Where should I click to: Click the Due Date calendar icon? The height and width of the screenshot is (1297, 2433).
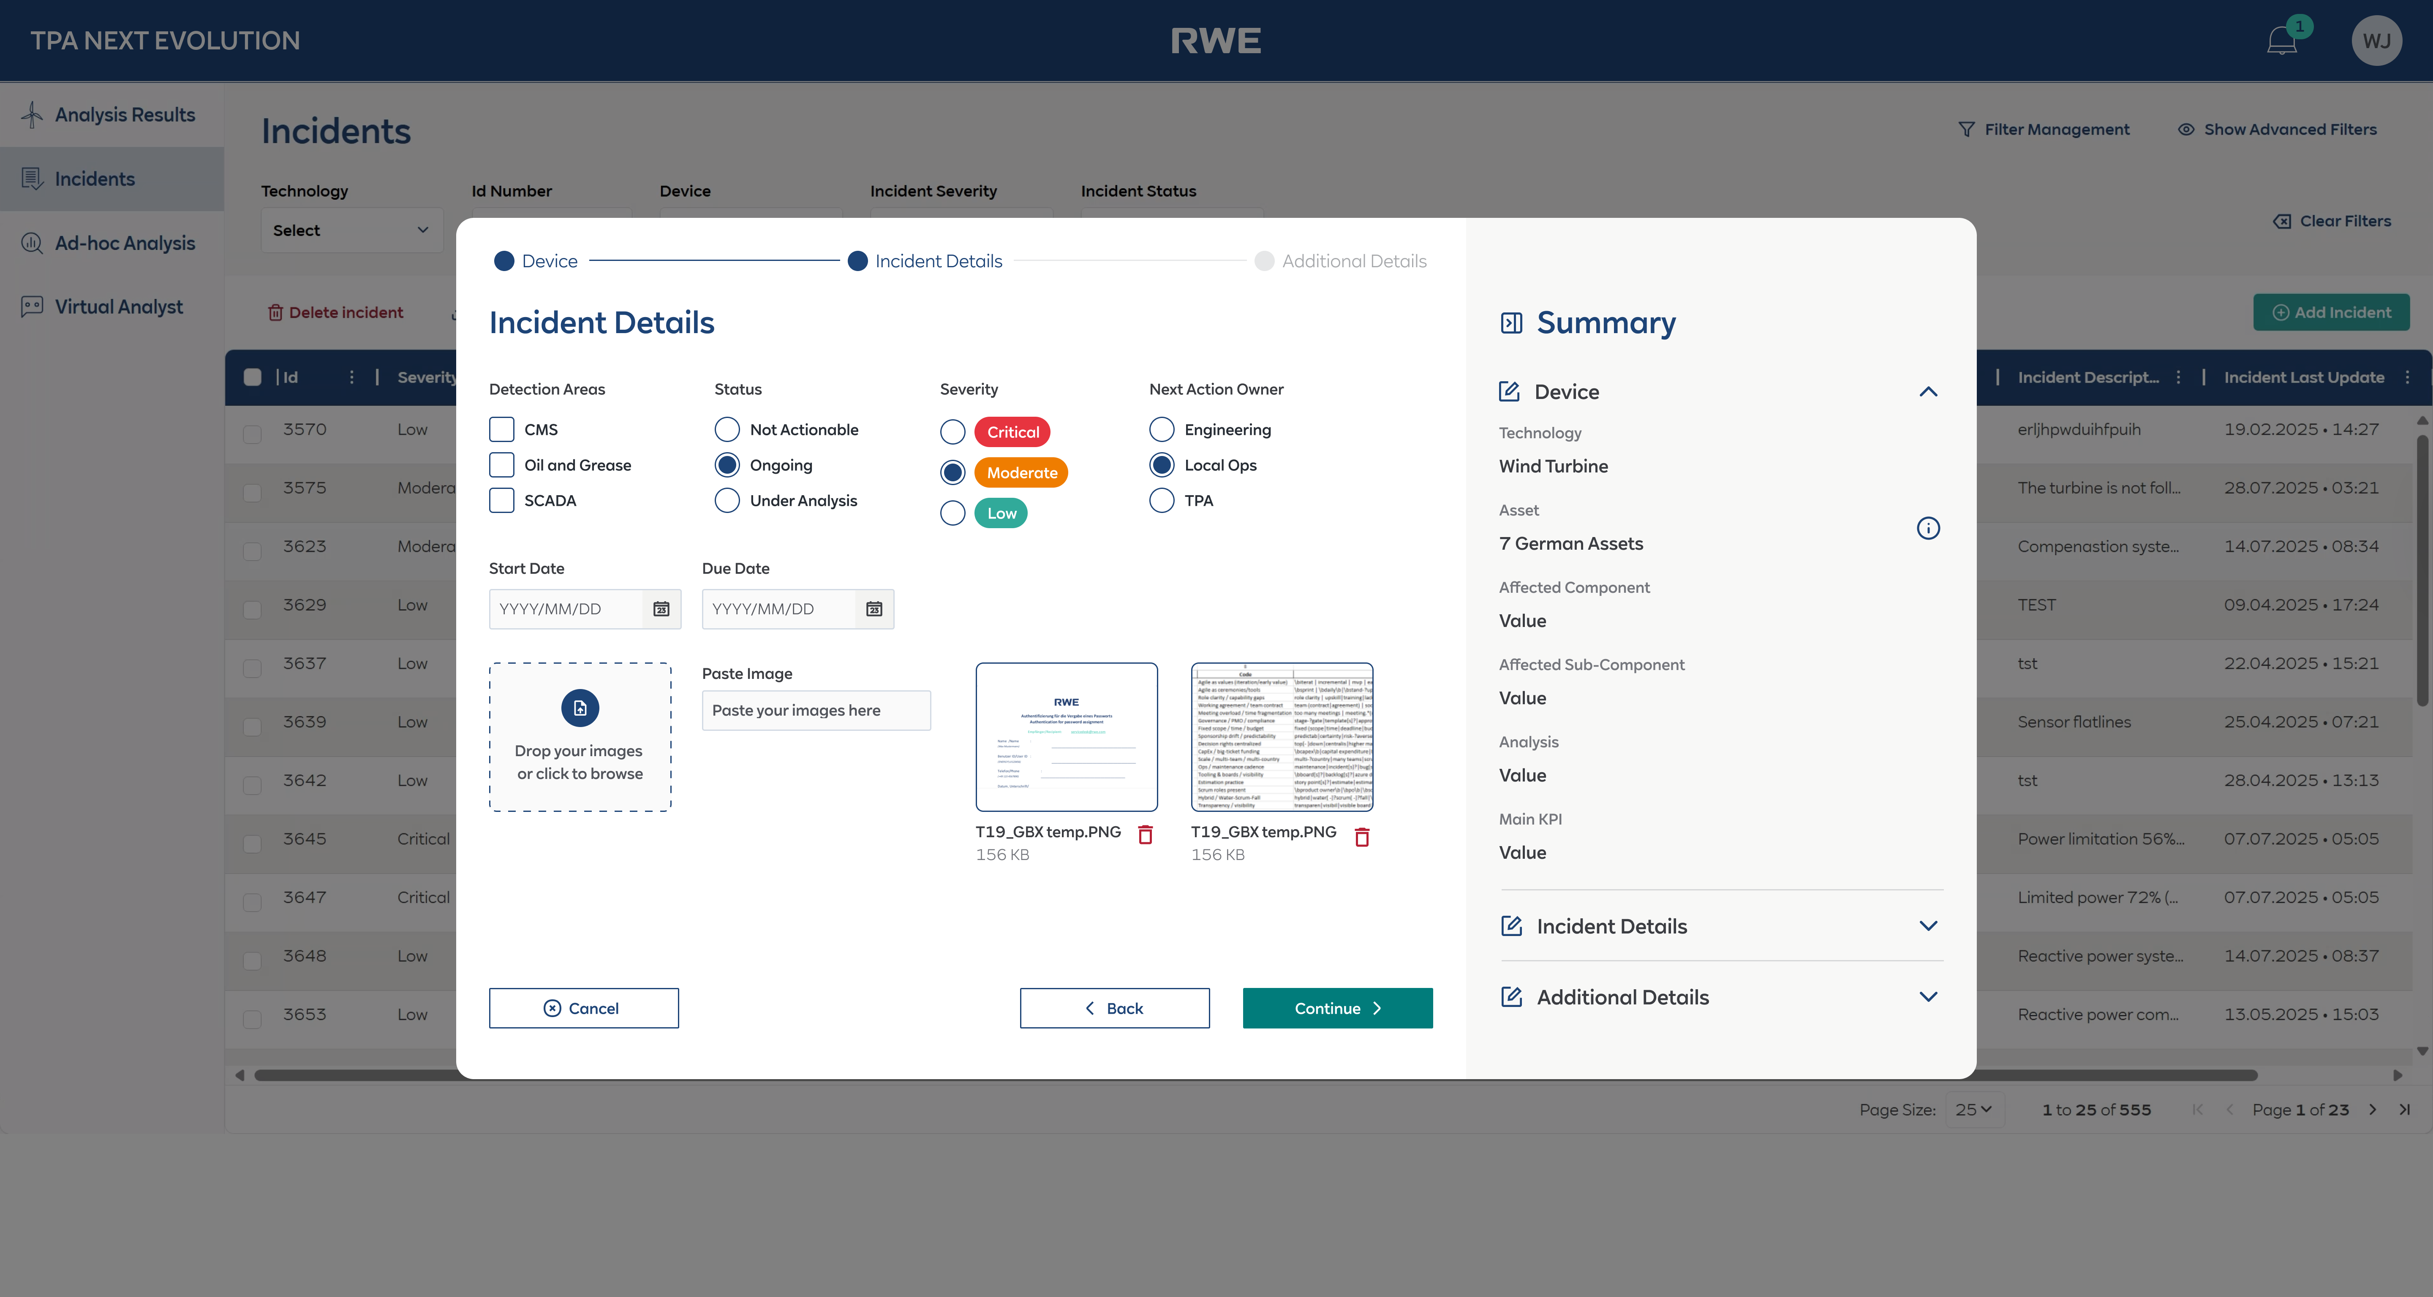pos(875,609)
